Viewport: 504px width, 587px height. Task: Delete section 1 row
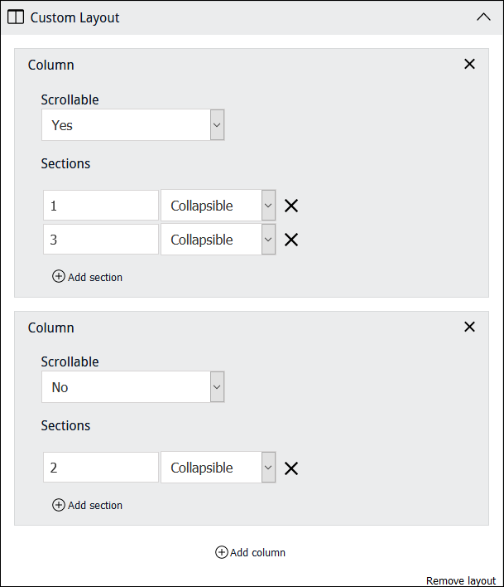pyautogui.click(x=291, y=206)
